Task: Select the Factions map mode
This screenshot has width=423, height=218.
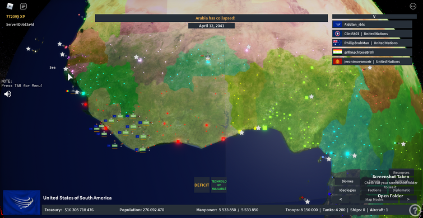Action: tap(374, 190)
